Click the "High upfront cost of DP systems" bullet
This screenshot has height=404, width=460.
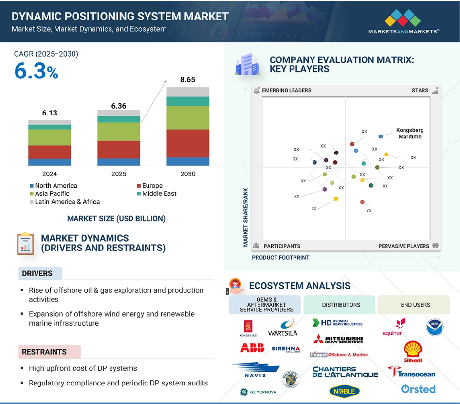pyautogui.click(x=83, y=368)
